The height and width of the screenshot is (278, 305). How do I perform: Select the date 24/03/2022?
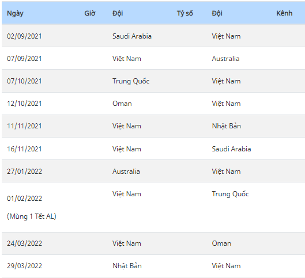pos(25,243)
